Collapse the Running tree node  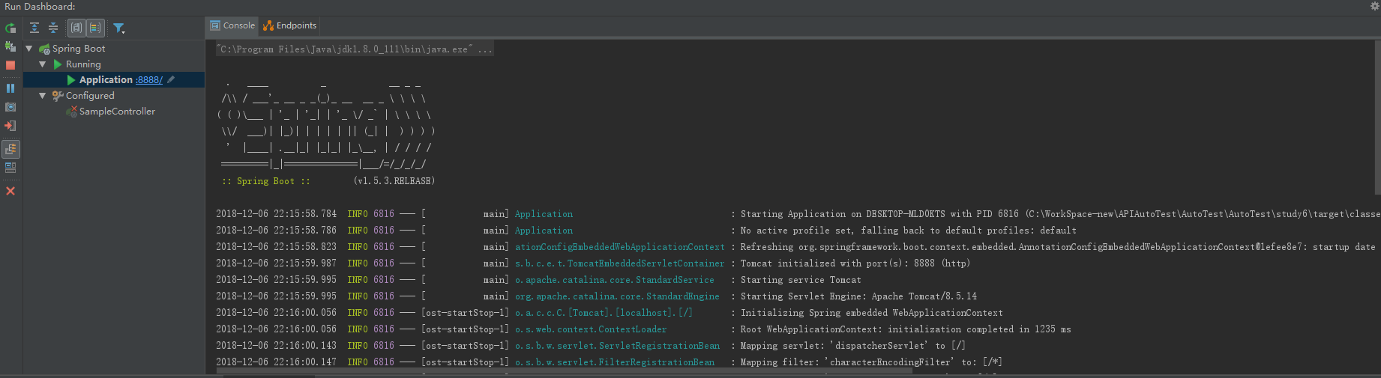[x=43, y=64]
